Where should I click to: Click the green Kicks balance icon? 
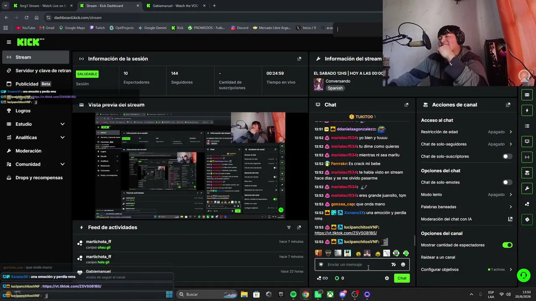point(337,278)
